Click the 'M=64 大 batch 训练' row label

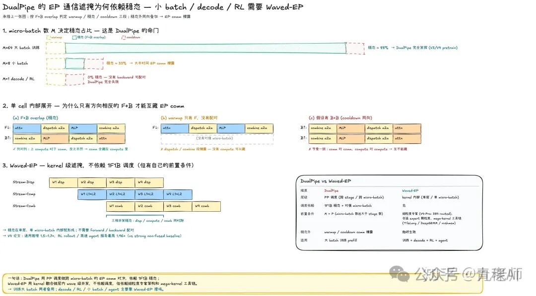pyautogui.click(x=21, y=48)
